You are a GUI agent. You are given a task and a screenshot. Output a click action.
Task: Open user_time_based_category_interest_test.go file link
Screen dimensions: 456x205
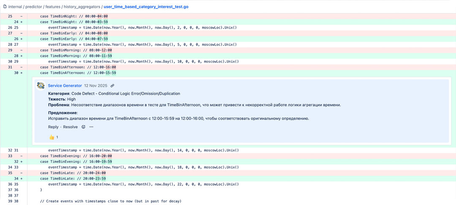click(x=146, y=7)
